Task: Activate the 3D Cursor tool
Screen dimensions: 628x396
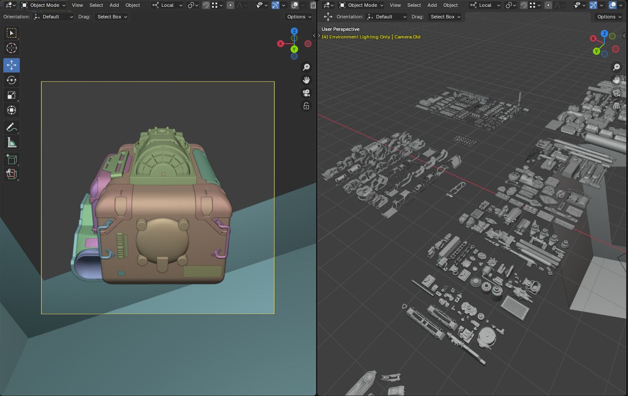Action: (12, 48)
